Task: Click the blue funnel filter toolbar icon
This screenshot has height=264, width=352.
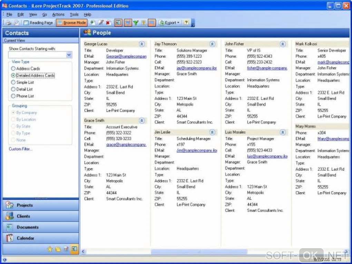Action: pos(128,23)
